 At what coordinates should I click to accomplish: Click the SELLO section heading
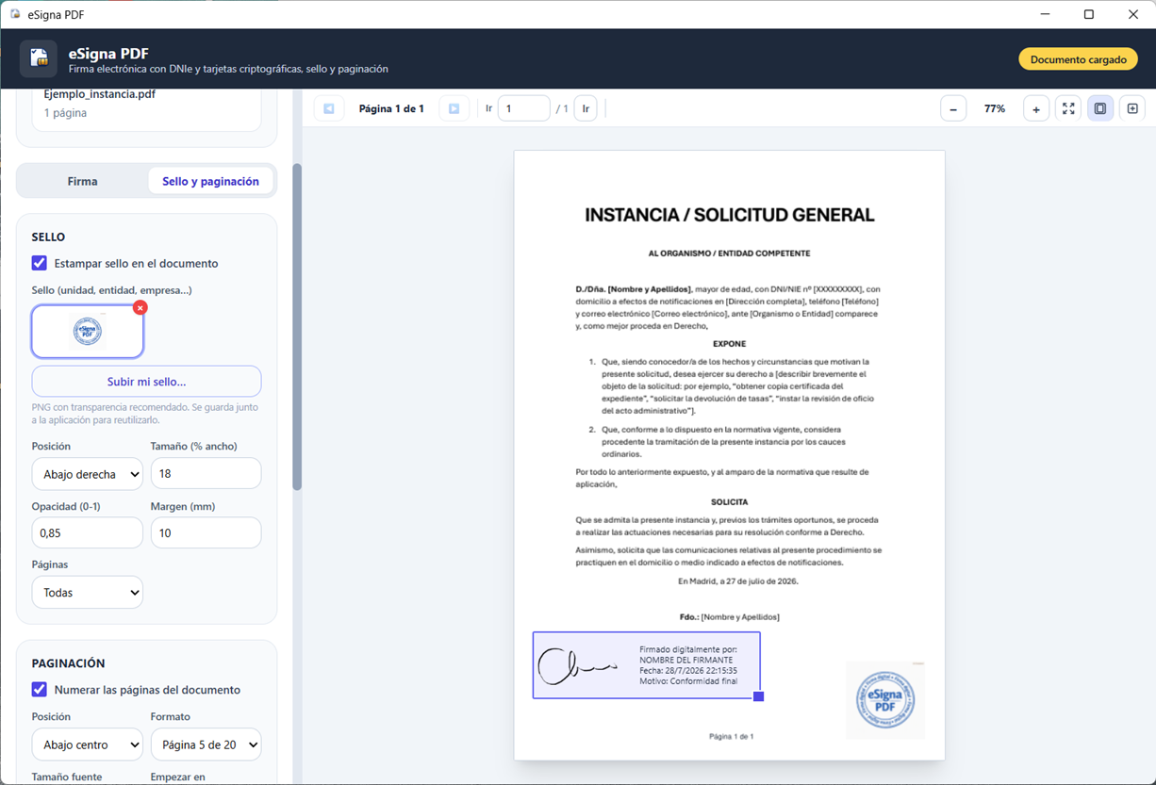pyautogui.click(x=49, y=237)
